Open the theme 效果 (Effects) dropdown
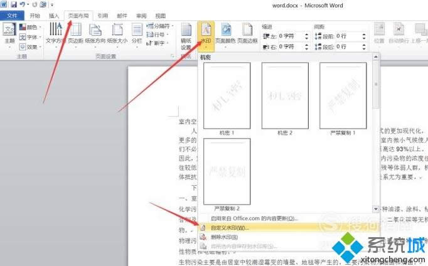Viewport: 428px width, 266px height. [x=30, y=47]
